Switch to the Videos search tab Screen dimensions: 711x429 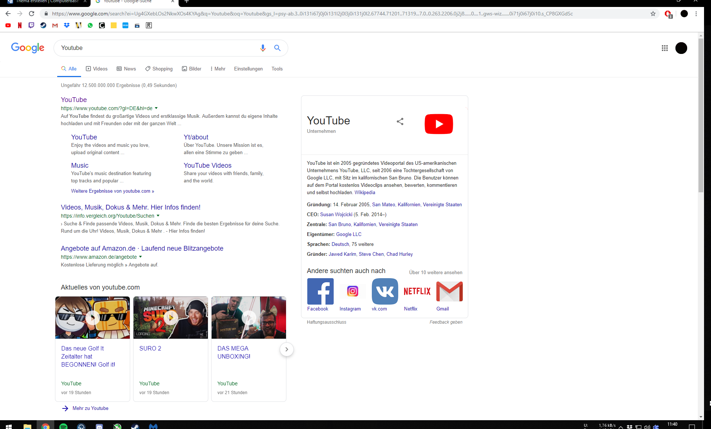[x=97, y=69]
